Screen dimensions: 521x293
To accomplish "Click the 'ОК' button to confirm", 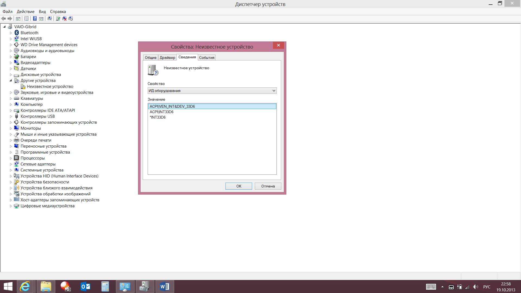I will pos(239,186).
